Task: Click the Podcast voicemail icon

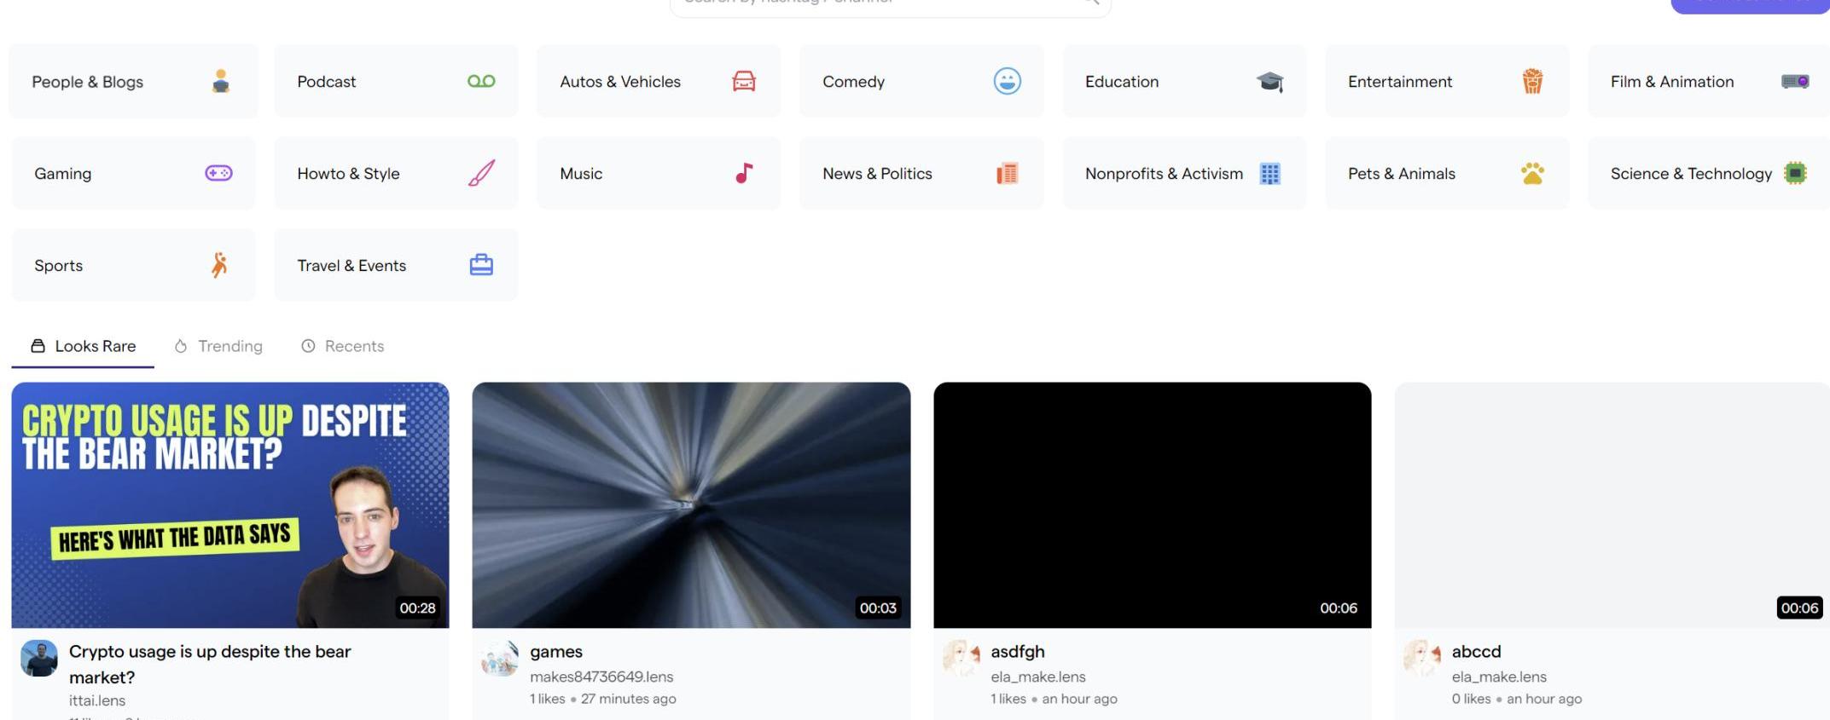Action: tap(481, 81)
